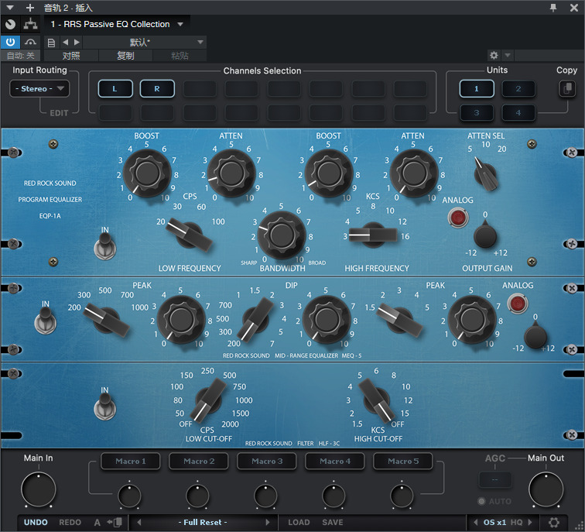This screenshot has width=585, height=532.
Task: Click the pin window icon
Action: pos(553,8)
